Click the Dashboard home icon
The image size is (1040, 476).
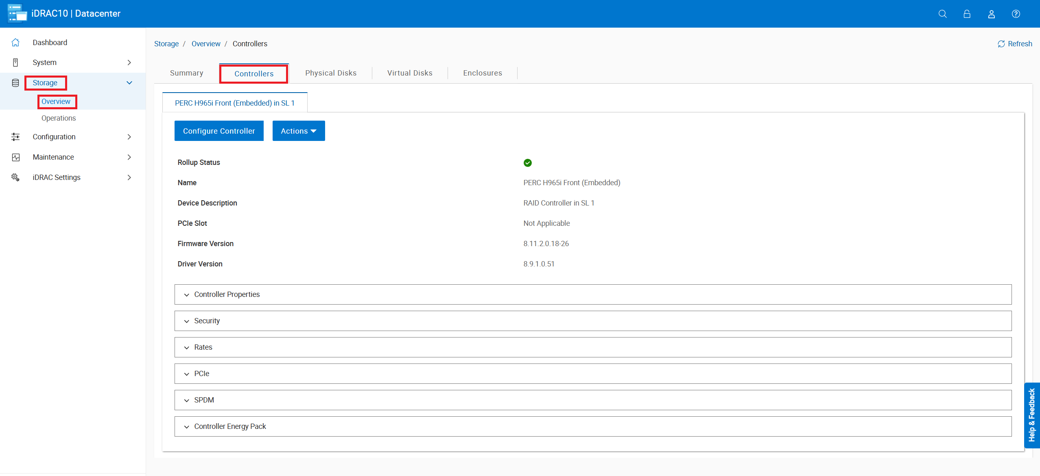(15, 42)
